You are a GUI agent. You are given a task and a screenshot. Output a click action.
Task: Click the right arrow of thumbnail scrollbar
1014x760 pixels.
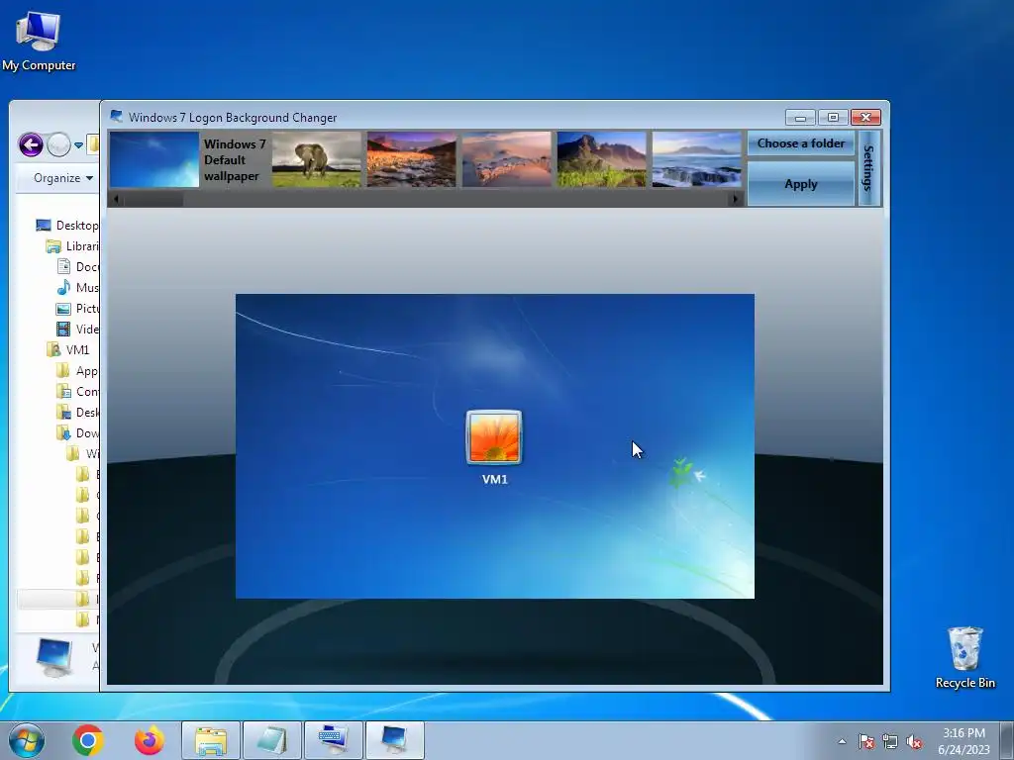click(x=735, y=199)
